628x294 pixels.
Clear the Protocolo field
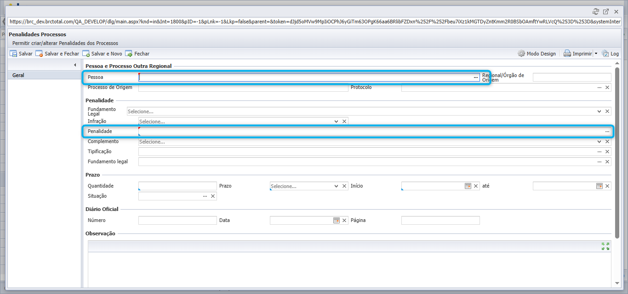(607, 87)
